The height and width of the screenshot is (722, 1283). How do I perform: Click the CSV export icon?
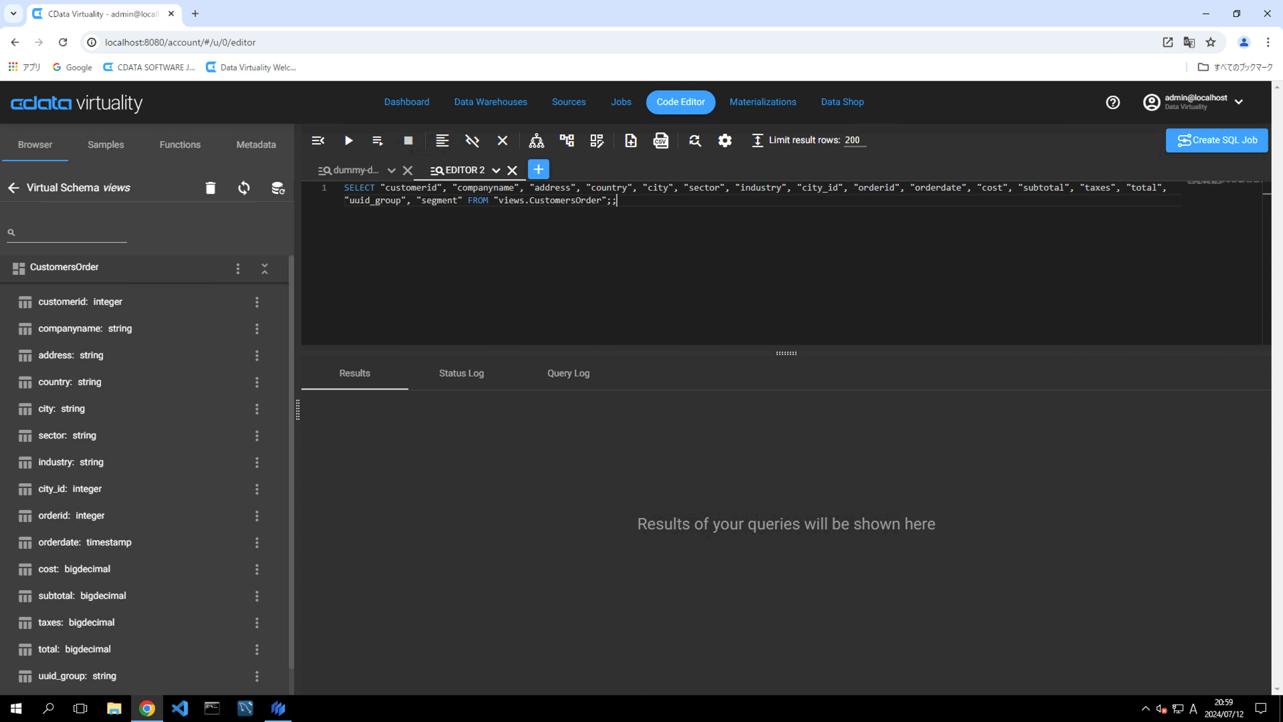[x=660, y=140]
